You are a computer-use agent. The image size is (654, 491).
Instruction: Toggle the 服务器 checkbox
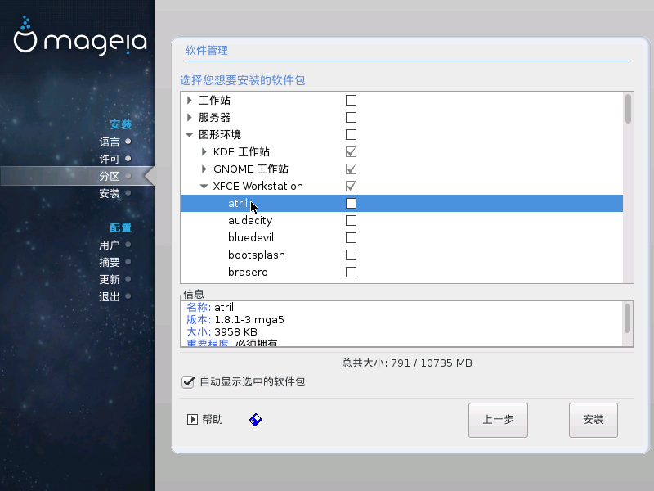click(x=352, y=117)
